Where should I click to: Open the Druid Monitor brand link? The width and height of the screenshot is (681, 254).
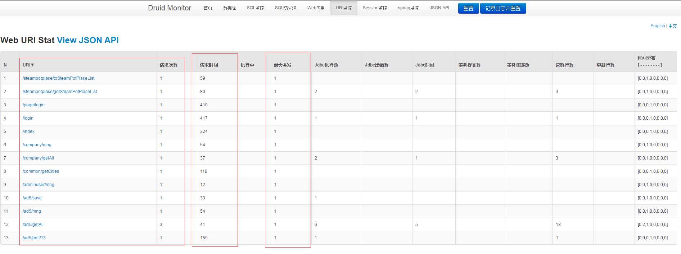[170, 8]
